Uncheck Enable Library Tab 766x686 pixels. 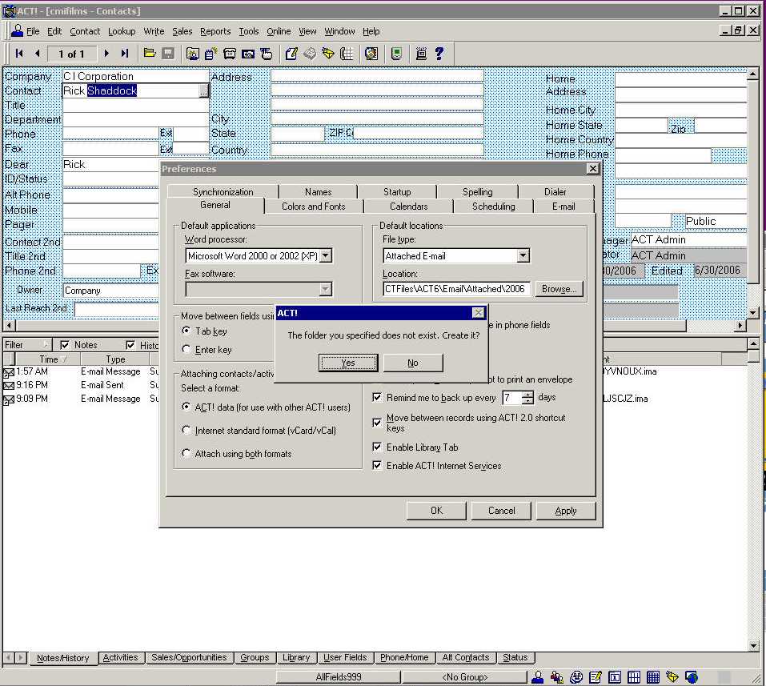(377, 447)
